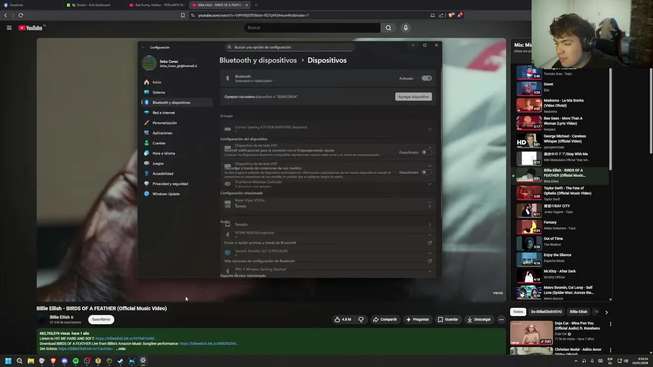Click the mix playlist scrollbar
The width and height of the screenshot is (653, 367).
coord(610,119)
